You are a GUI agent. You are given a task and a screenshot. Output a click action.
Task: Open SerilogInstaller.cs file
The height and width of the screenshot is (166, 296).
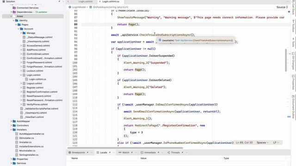[29, 155]
